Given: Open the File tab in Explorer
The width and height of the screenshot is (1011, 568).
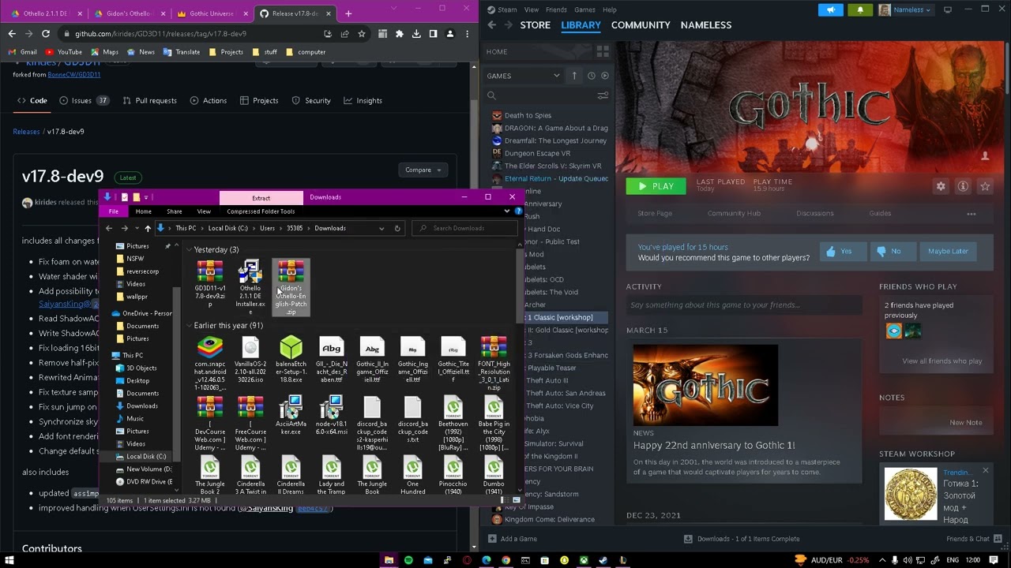Looking at the screenshot, I should click(114, 211).
